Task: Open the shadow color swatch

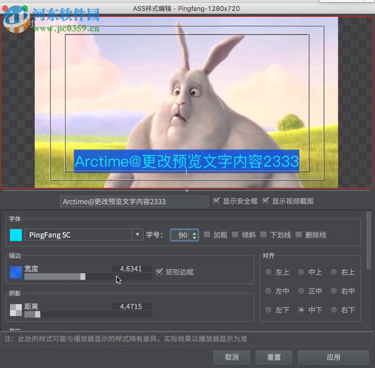Action: pos(16,310)
